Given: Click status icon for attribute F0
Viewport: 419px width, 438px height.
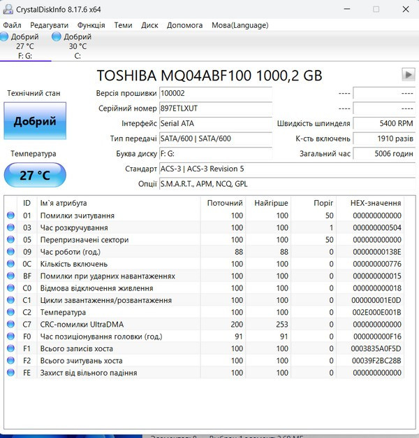Looking at the screenshot, I should [10, 337].
